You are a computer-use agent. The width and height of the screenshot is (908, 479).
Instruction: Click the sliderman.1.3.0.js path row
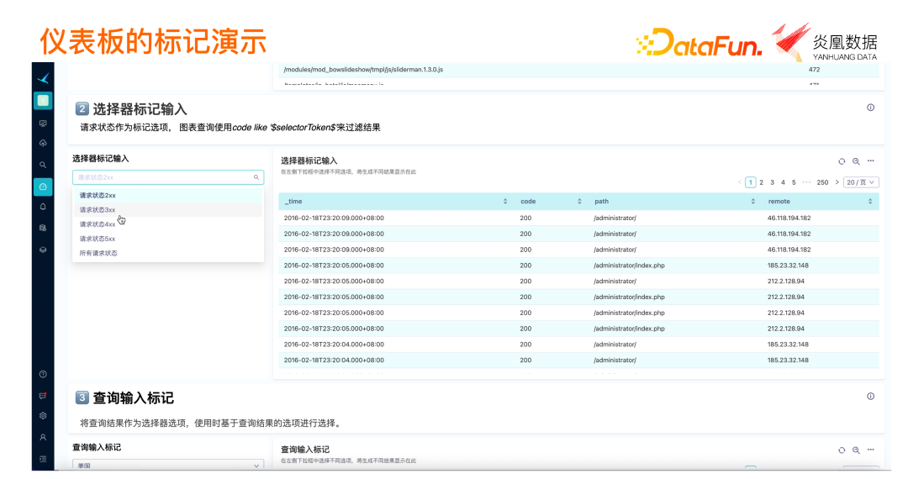pyautogui.click(x=363, y=70)
